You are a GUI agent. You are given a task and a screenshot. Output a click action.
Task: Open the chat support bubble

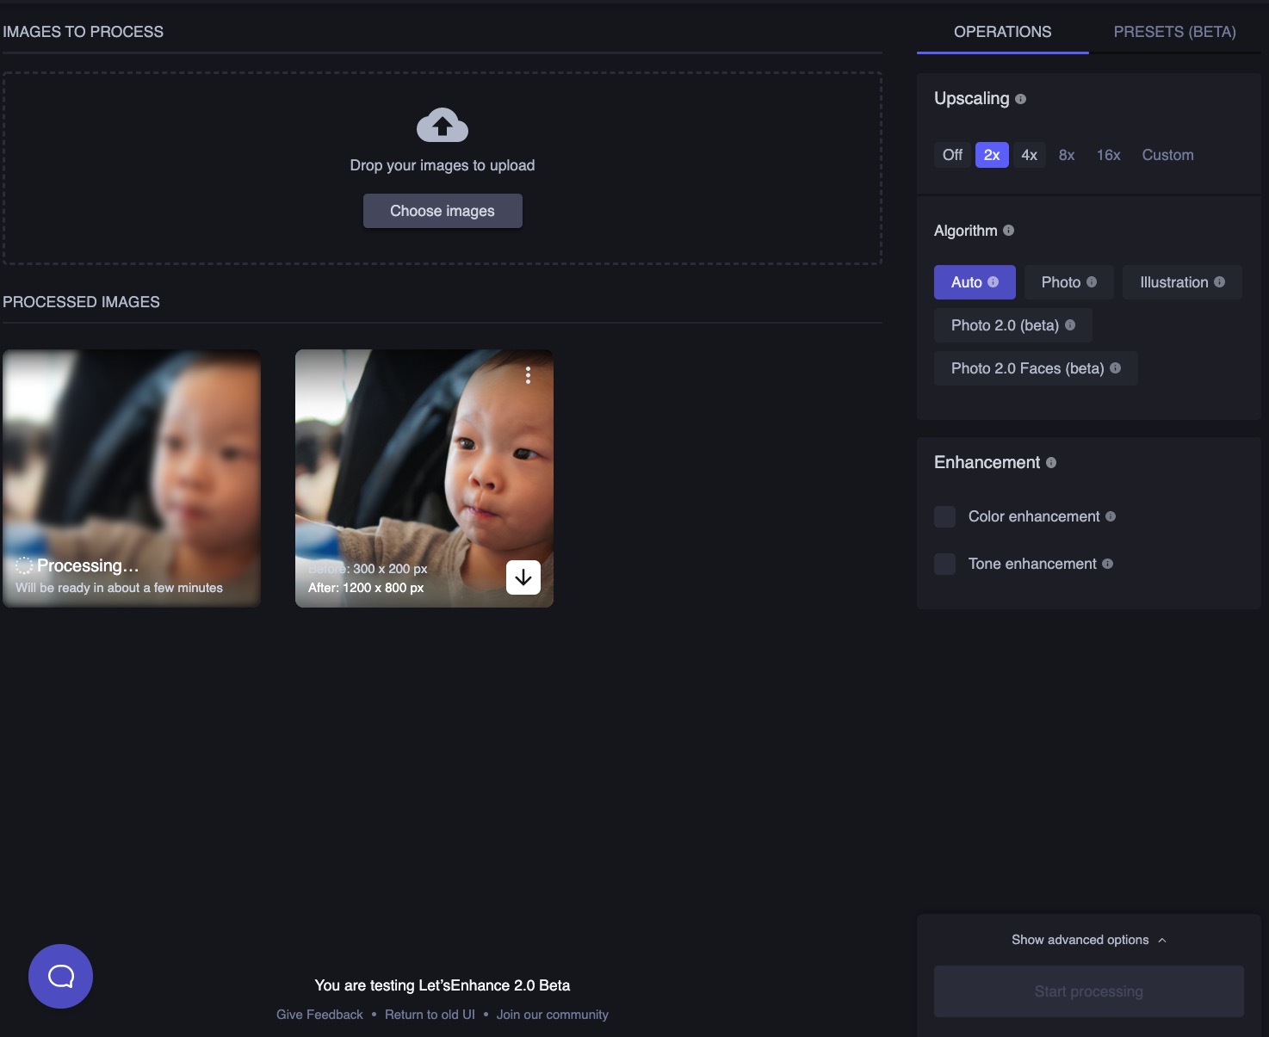tap(60, 976)
